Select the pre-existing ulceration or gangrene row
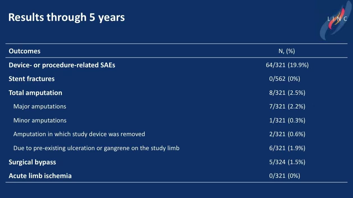Viewport: 353px width, 198px height. pyautogui.click(x=96, y=148)
